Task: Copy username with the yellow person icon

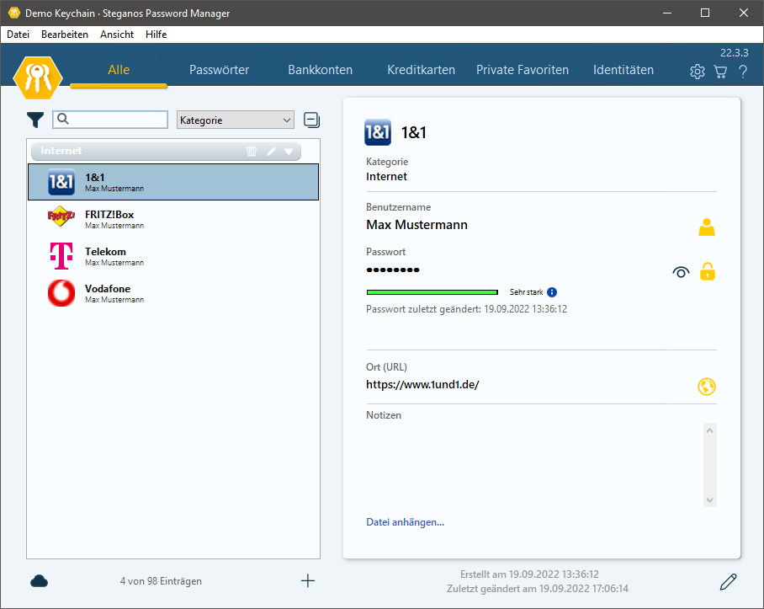Action: pos(707,227)
